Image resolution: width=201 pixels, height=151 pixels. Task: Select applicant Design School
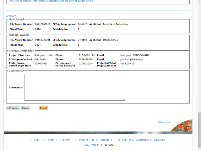tap(111, 40)
